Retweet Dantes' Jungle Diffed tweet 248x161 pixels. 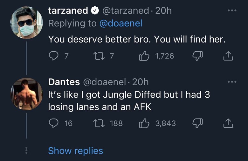point(99,123)
